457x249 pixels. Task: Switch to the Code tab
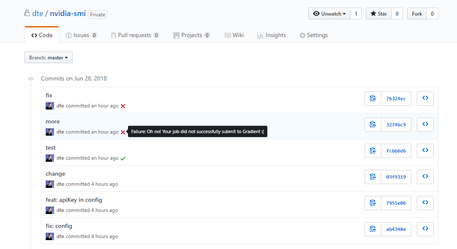42,35
